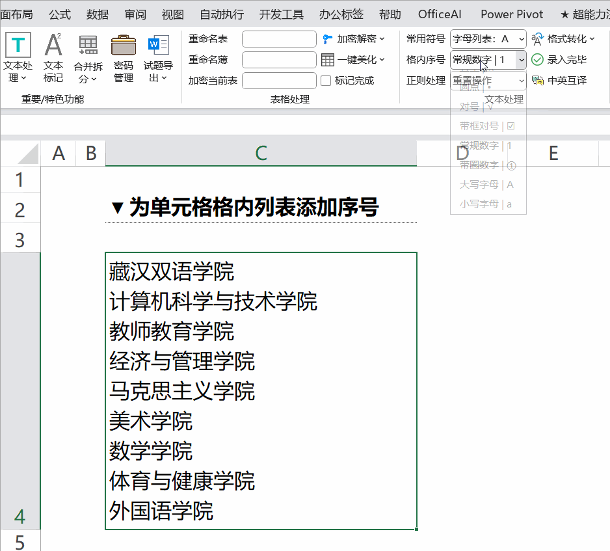Click the 藏汉双语学院 text line
This screenshot has height=551, width=610.
172,272
